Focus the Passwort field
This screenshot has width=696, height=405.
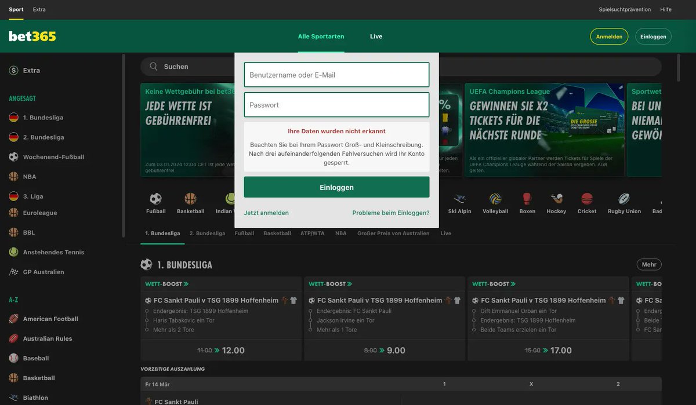click(x=336, y=105)
